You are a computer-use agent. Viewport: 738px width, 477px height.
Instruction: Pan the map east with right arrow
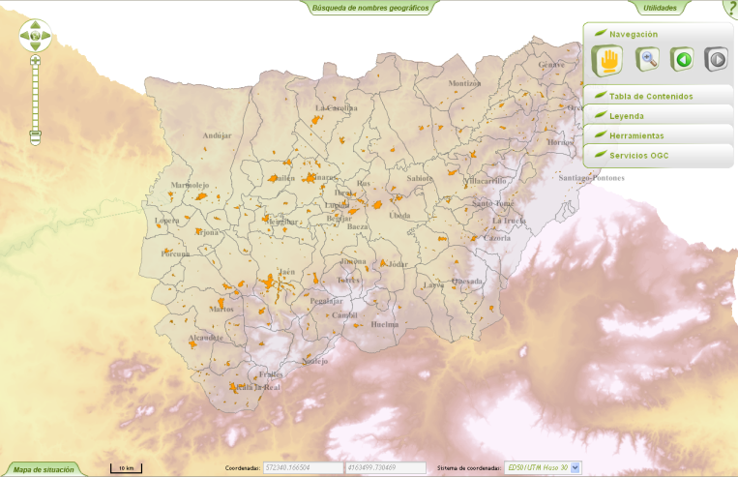point(45,36)
